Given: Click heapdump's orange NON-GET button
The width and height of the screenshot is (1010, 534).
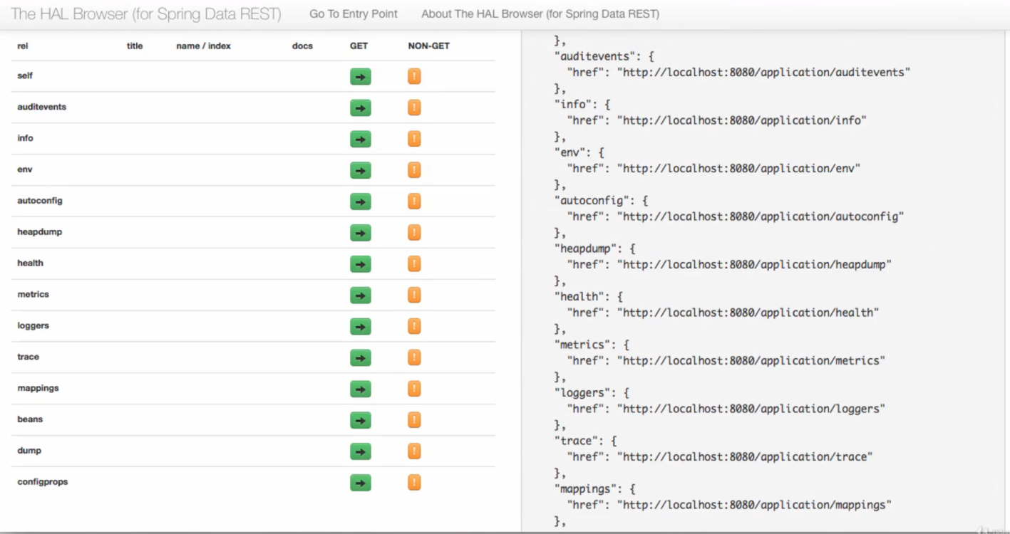Looking at the screenshot, I should [414, 232].
